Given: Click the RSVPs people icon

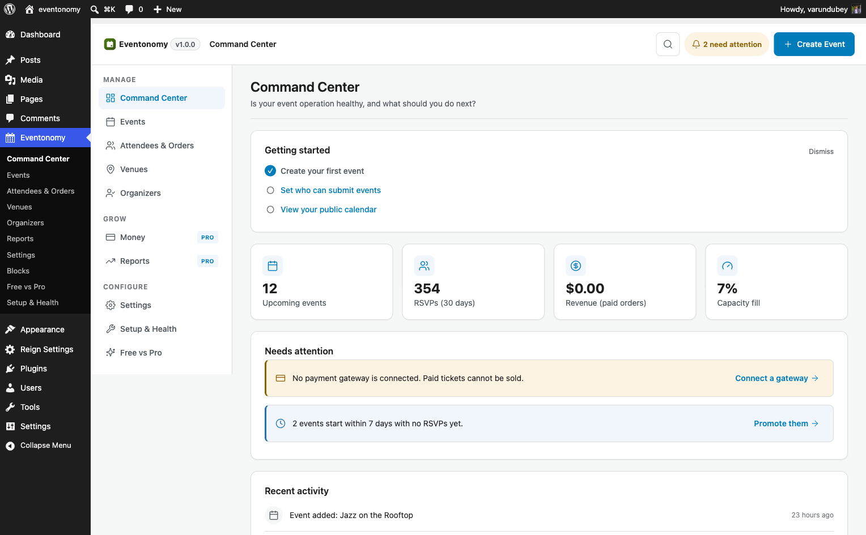Looking at the screenshot, I should [424, 266].
